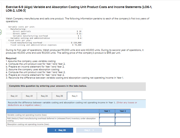The image size is (180, 138).
Task: Switch to the Req 1B tab
Action: click(29, 96)
